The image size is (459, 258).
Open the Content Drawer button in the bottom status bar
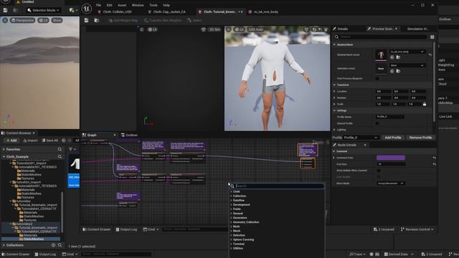tap(15, 254)
